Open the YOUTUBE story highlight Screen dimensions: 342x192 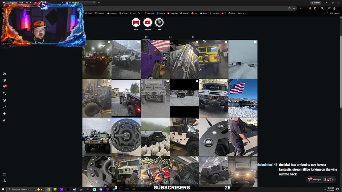click(x=147, y=24)
